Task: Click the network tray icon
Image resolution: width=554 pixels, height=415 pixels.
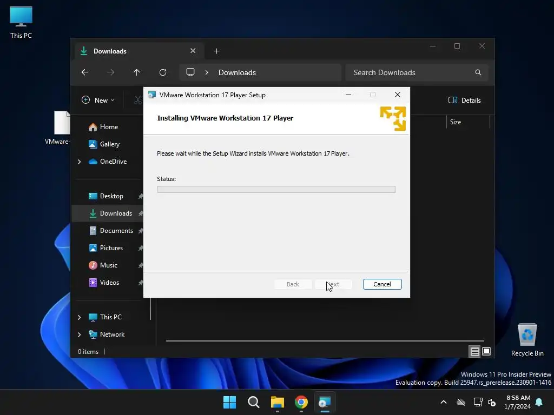Action: [x=478, y=402]
